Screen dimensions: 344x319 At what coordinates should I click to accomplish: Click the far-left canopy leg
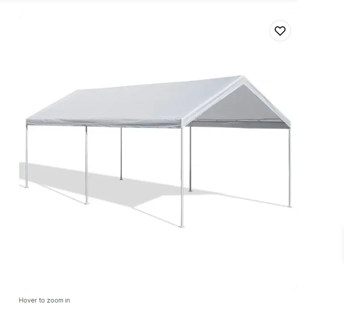click(27, 156)
